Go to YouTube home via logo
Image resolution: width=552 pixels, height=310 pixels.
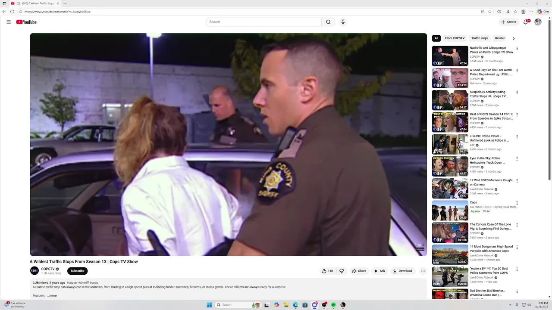pos(26,22)
